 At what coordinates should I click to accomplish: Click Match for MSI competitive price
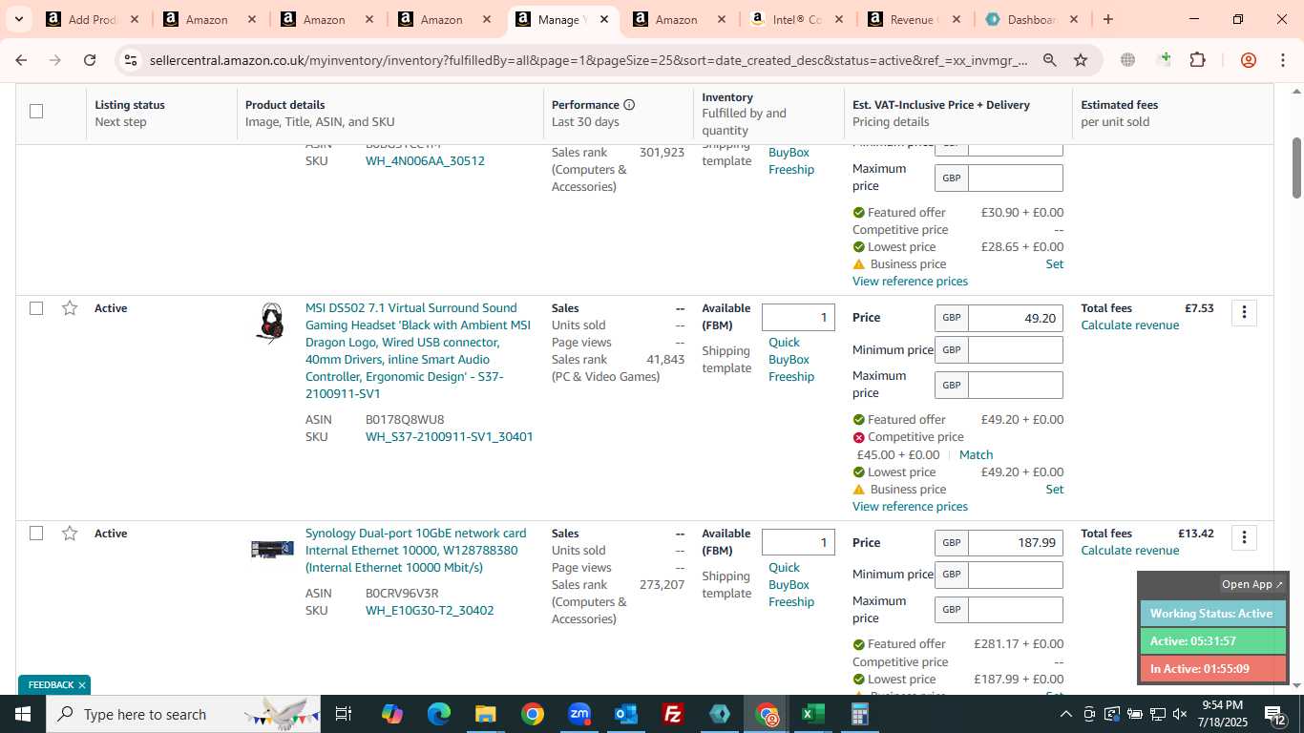click(x=976, y=455)
